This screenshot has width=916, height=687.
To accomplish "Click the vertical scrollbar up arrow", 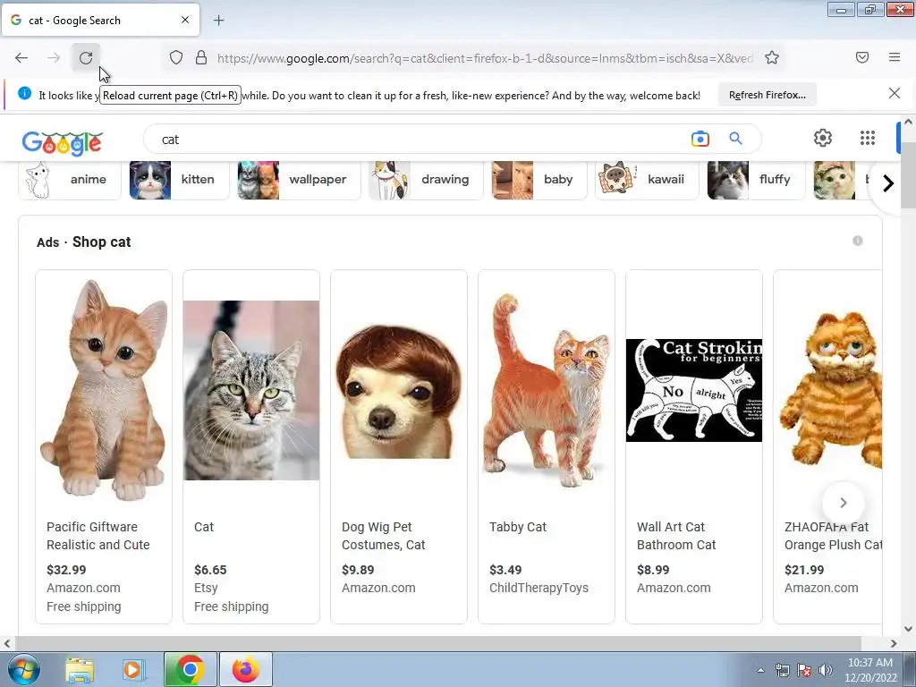I will tap(908, 122).
